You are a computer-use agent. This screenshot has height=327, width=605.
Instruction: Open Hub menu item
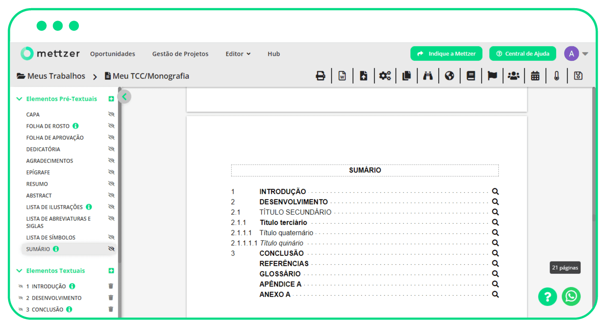(274, 54)
